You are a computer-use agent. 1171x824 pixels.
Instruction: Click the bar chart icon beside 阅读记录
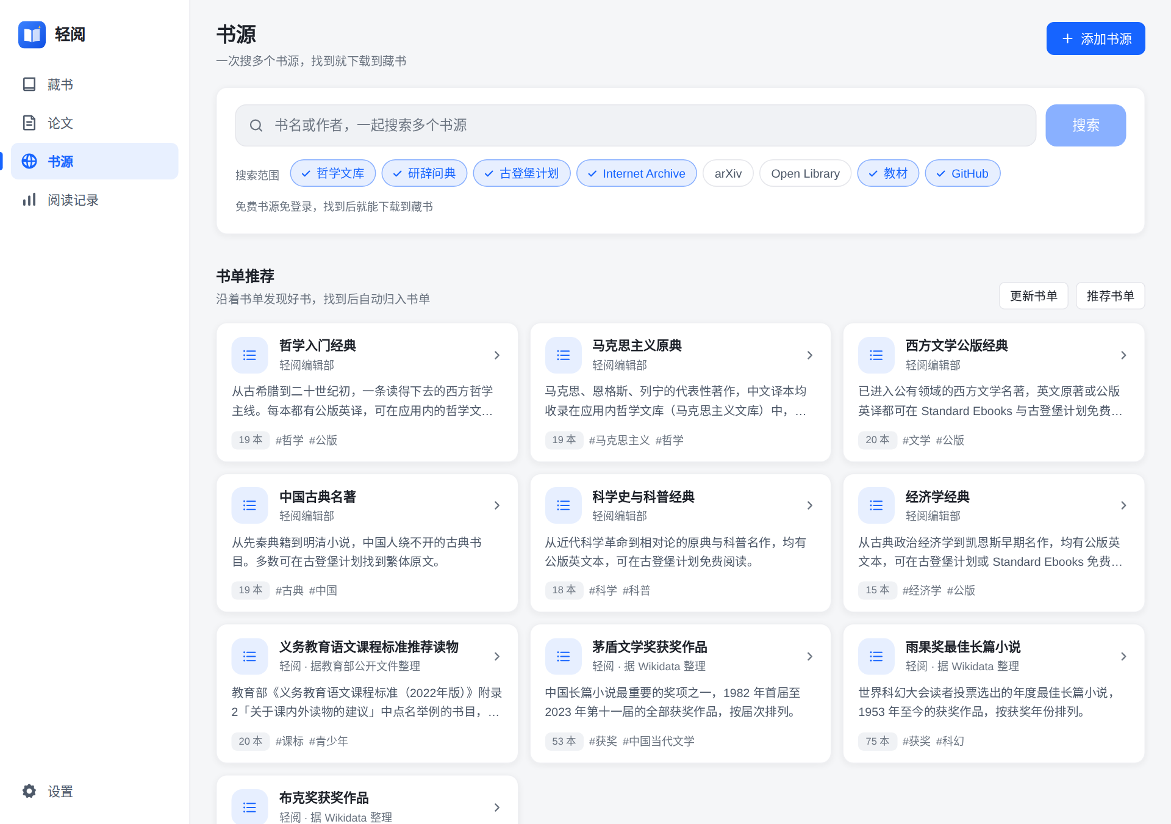click(29, 200)
